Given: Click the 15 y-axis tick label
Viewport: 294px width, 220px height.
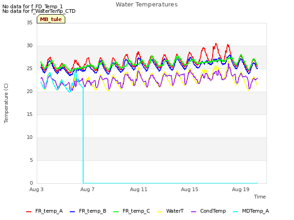Looking at the screenshot, I should pos(29,115).
